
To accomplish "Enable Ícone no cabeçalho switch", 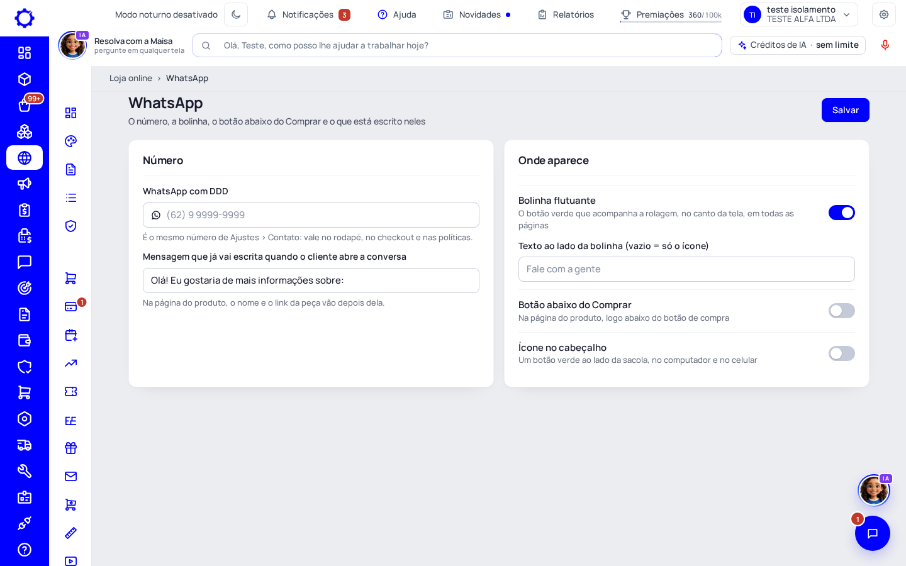I will (x=841, y=353).
